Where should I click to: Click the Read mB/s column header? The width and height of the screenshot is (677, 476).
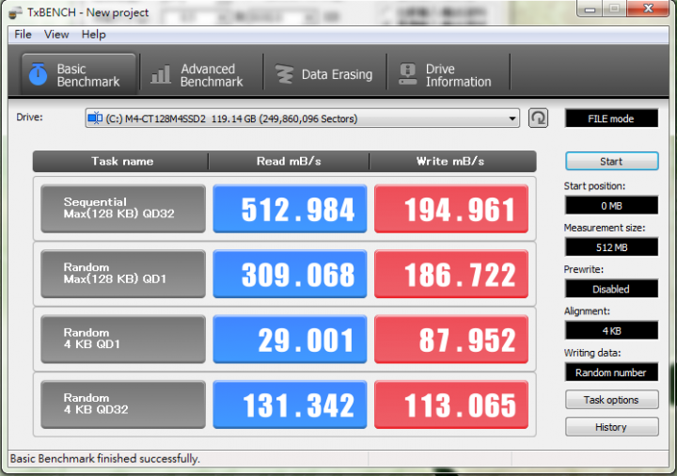point(289,162)
